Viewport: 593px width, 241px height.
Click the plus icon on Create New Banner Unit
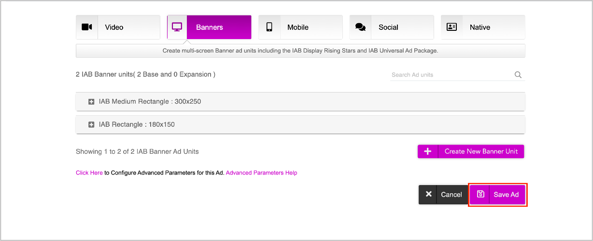point(427,151)
